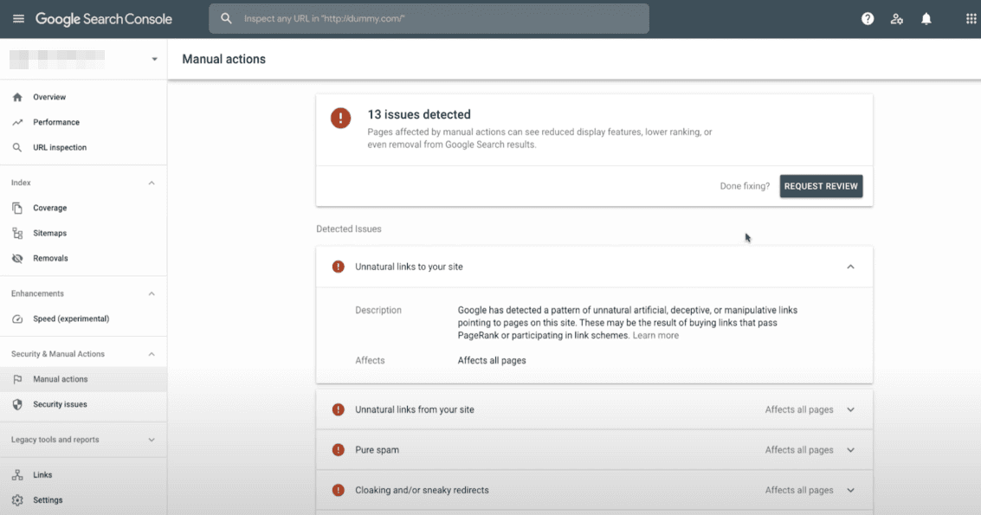
Task: Expand Cloaking and/or sneaky redirects issue
Action: pos(850,490)
